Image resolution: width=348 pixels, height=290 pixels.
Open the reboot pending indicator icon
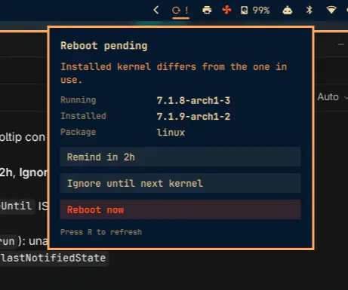[180, 11]
